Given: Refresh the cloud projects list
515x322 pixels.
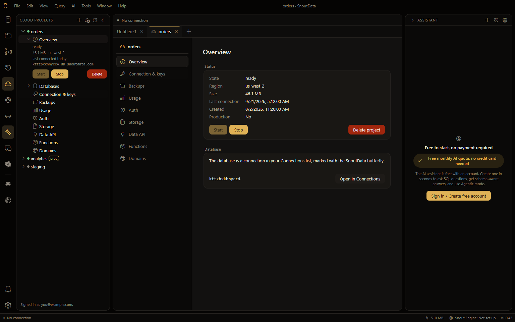Looking at the screenshot, I should [x=95, y=20].
